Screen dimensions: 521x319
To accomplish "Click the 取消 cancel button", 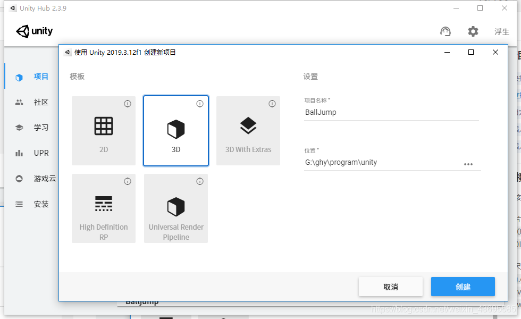I will click(391, 287).
